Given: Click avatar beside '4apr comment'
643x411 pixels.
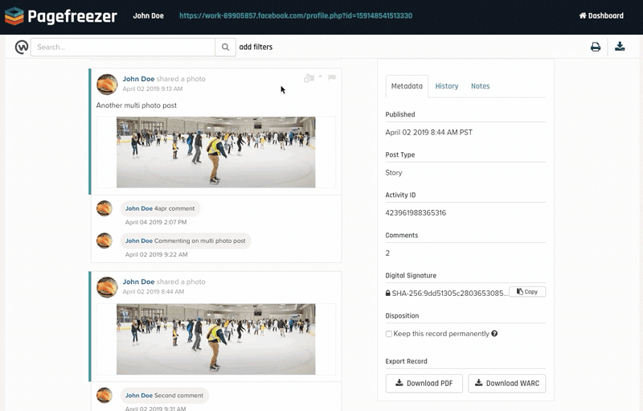Looking at the screenshot, I should click(104, 208).
